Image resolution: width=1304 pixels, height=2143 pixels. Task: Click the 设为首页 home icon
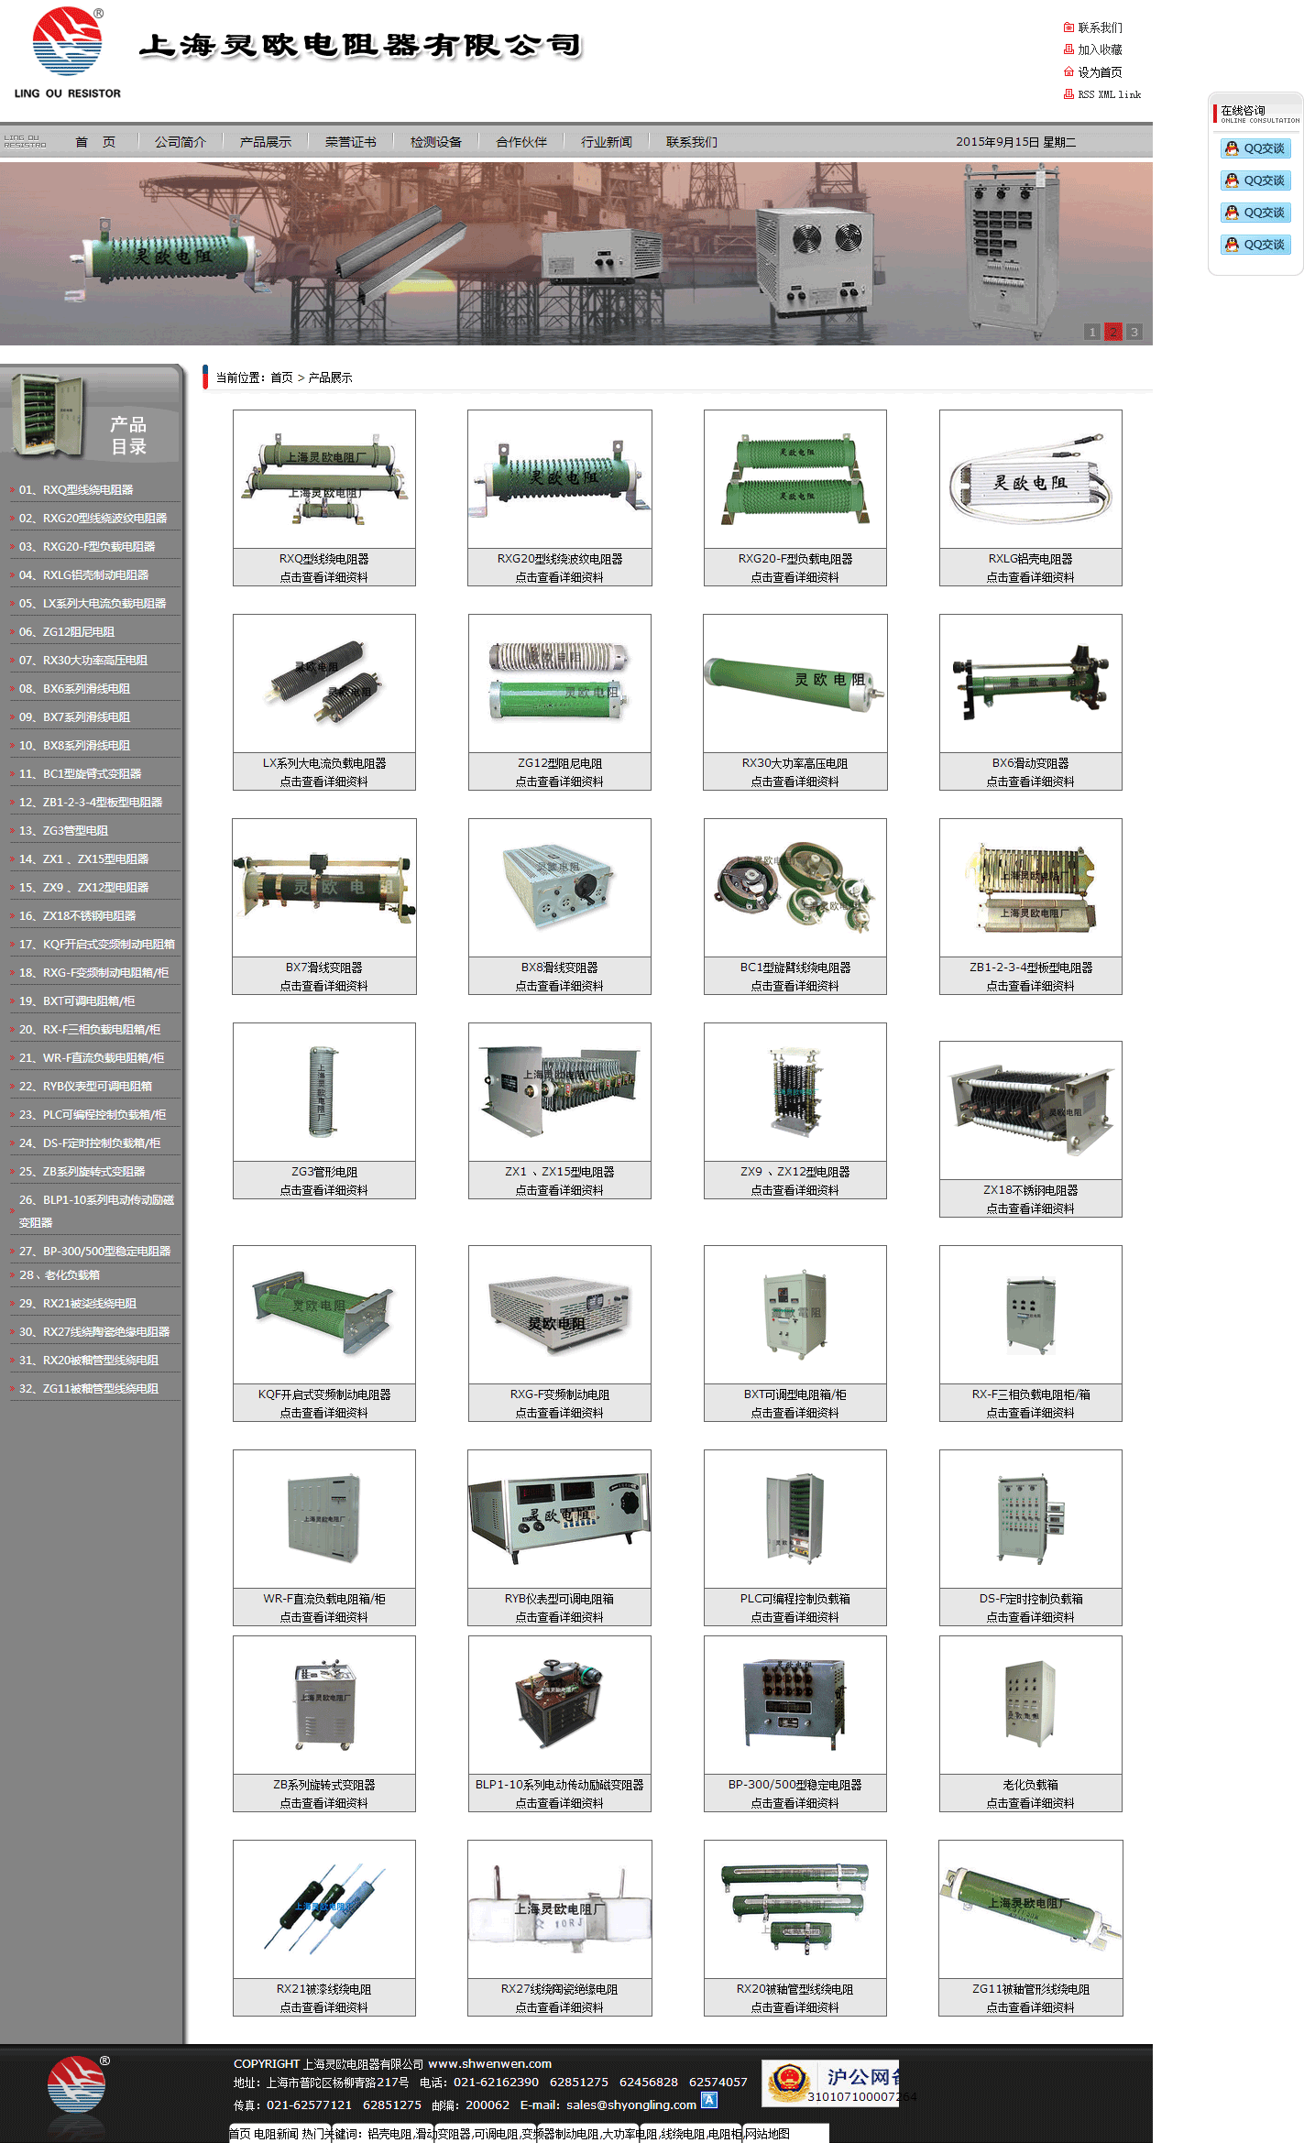coord(1068,71)
